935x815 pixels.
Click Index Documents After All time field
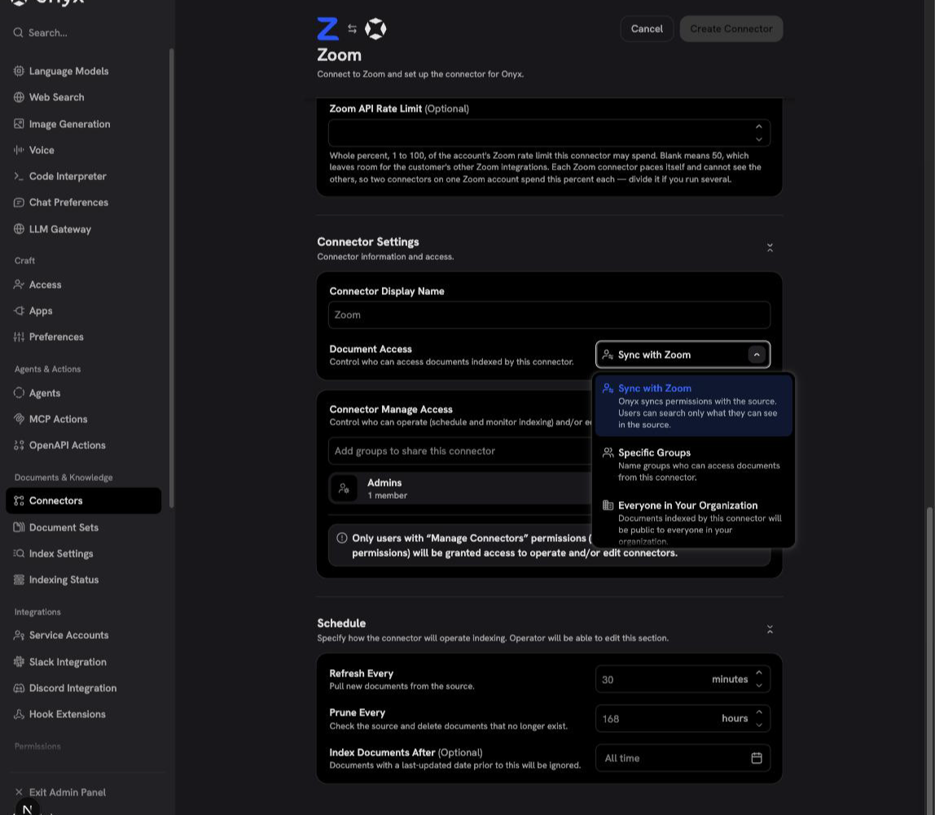tap(683, 758)
